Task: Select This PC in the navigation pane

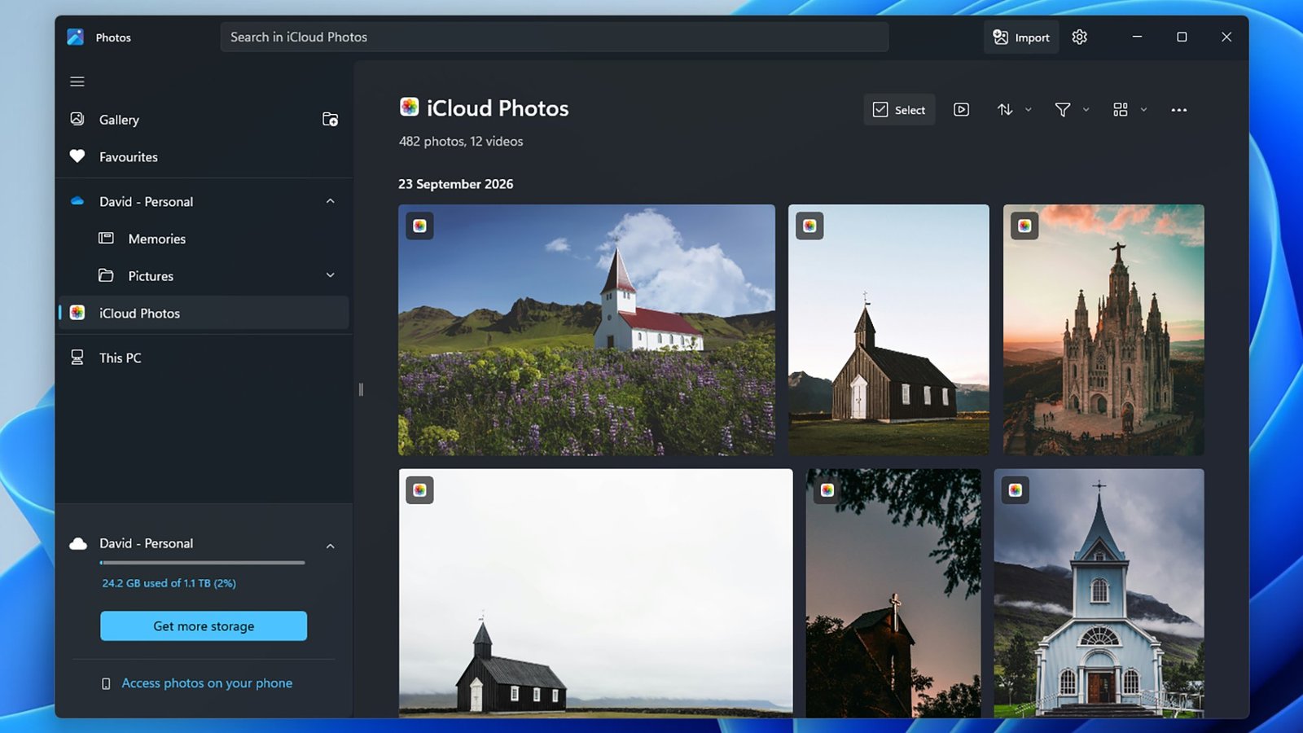Action: (x=204, y=358)
